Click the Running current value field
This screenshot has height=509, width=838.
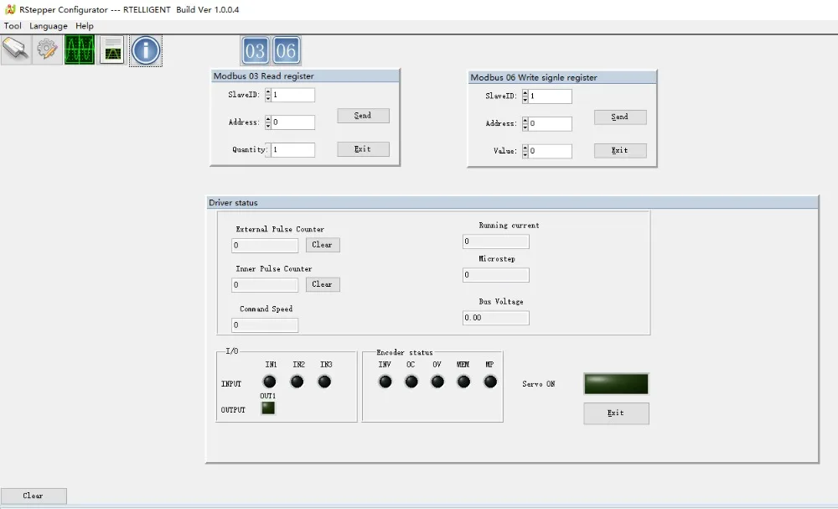coord(496,242)
